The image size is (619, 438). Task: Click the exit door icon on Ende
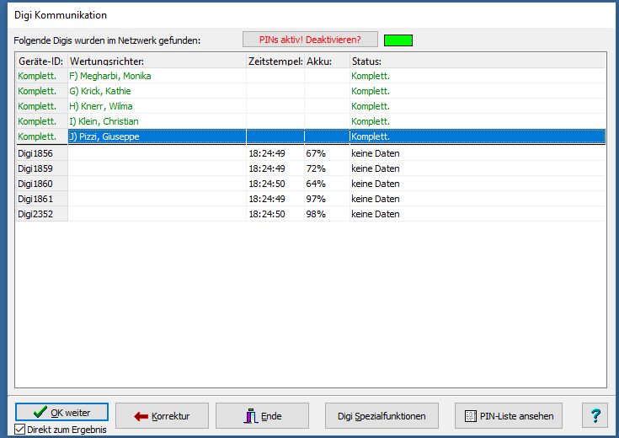pos(249,416)
